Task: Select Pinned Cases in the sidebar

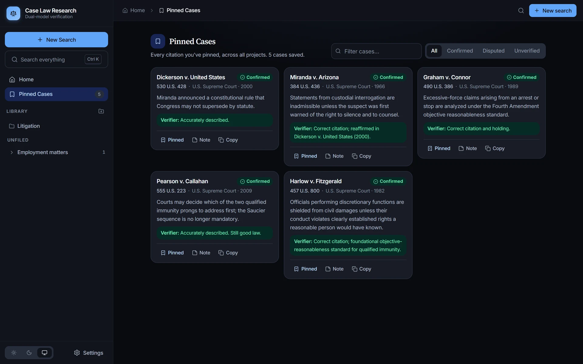Action: [x=56, y=94]
